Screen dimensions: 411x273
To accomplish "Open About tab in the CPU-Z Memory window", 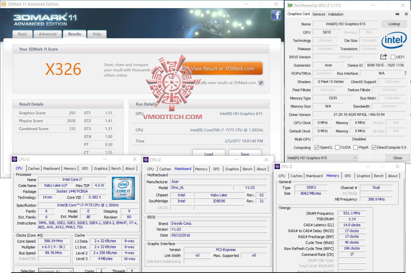I will coord(393,176).
